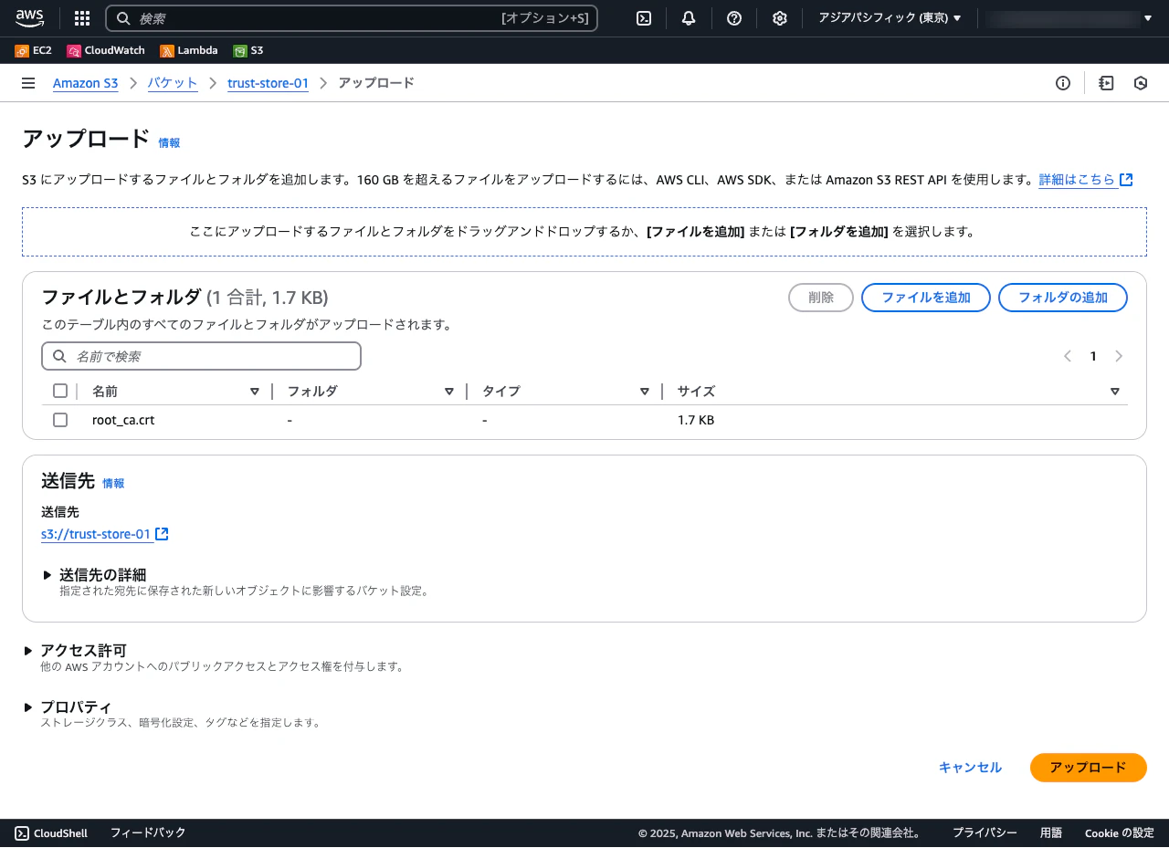Open EC2 favorite shortcut
This screenshot has height=848, width=1169.
(x=34, y=51)
